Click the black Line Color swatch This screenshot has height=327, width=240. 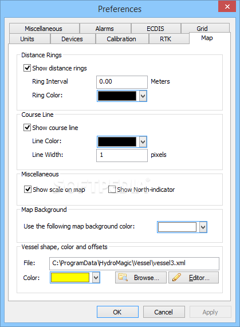click(117, 142)
